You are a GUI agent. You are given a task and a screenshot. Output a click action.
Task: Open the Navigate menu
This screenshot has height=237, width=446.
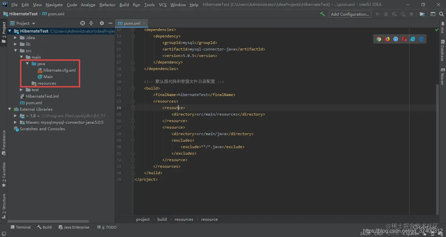54,5
